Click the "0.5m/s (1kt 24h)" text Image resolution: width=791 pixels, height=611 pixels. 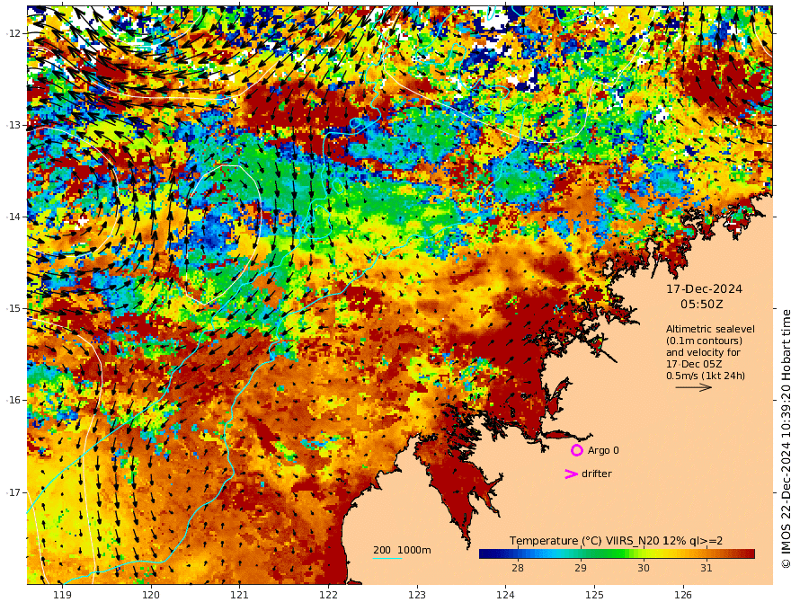(x=706, y=376)
